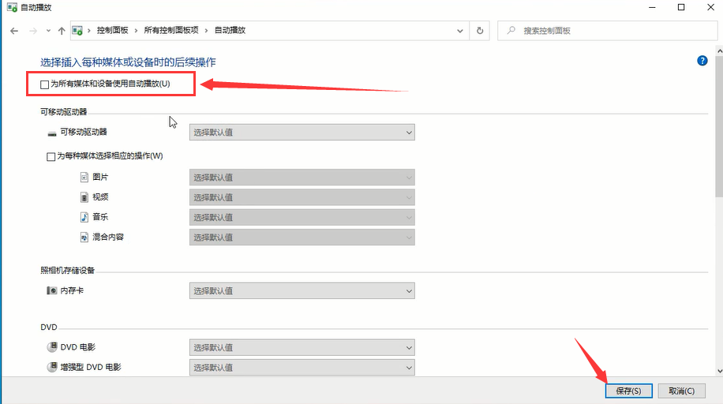Click the vertical scrollbar thumb
Image resolution: width=723 pixels, height=404 pixels.
pos(717,126)
